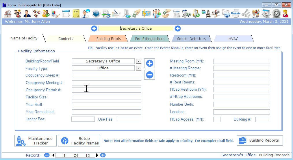
Task: Open the three-person group toolbar icon
Action: click(x=18, y=14)
